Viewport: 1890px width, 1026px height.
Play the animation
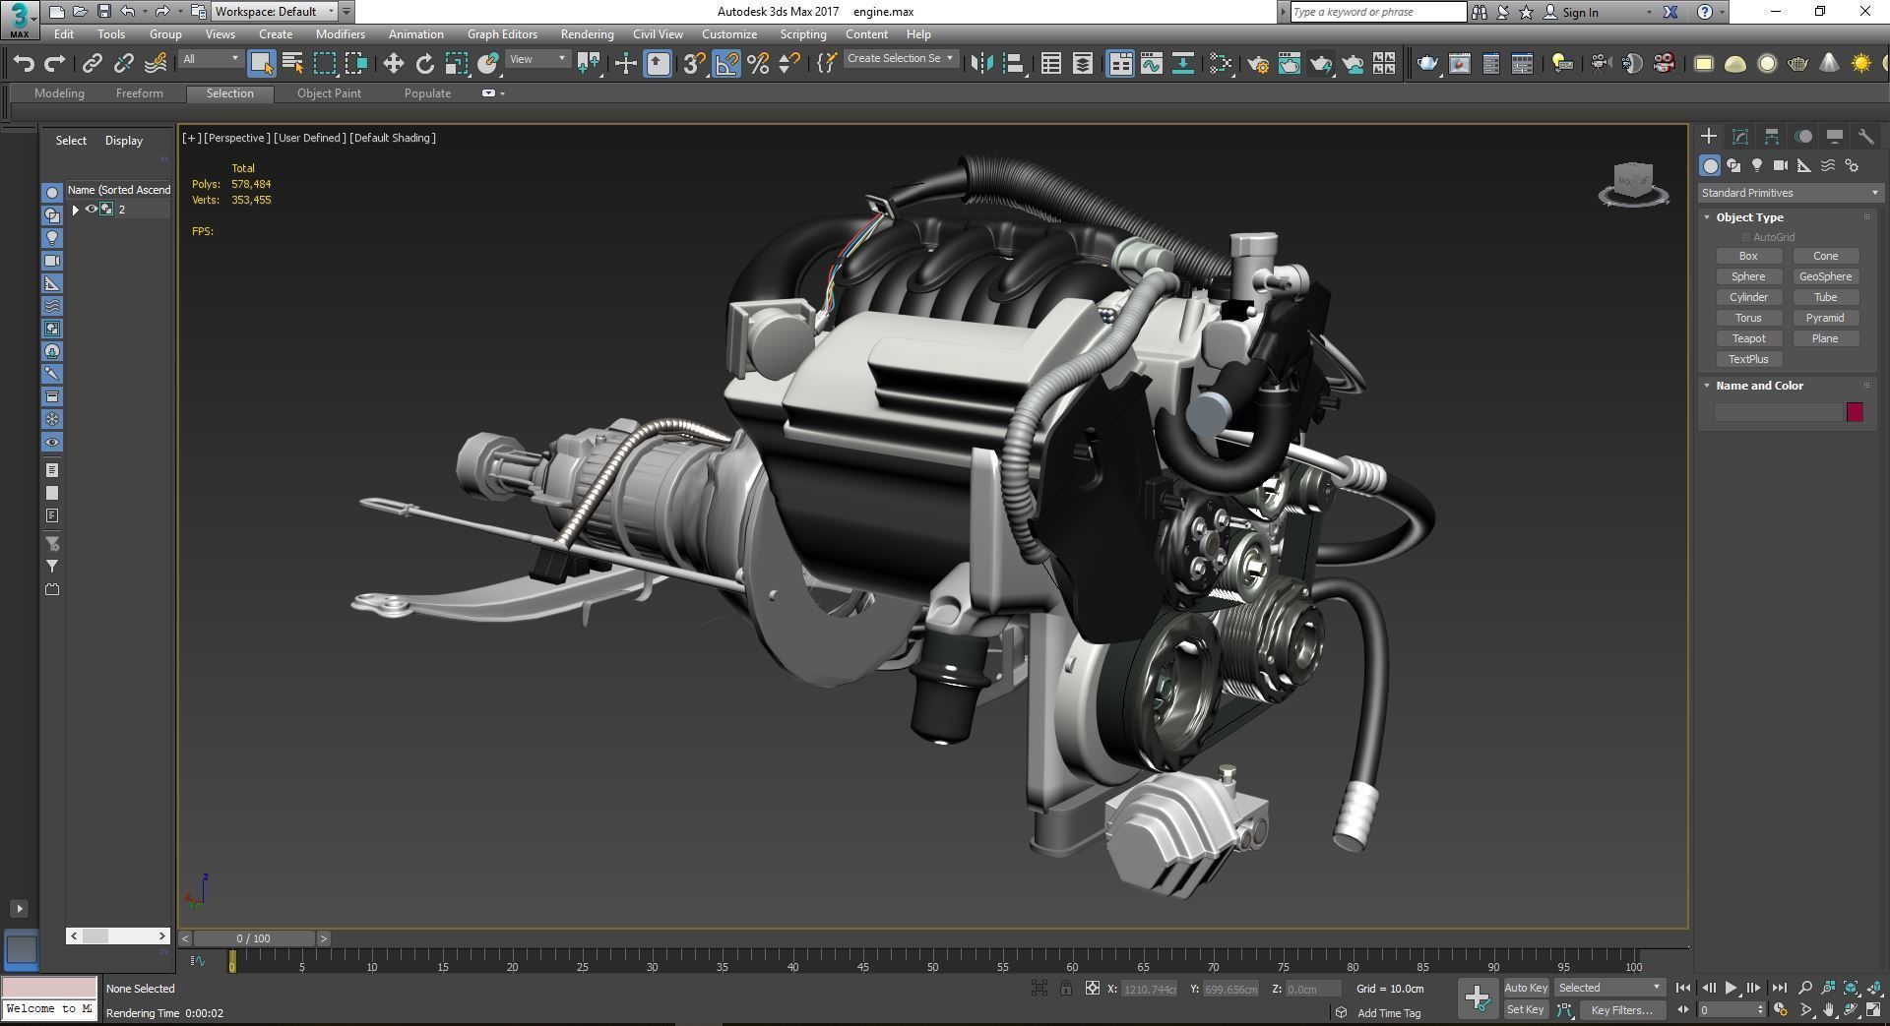coord(1731,988)
